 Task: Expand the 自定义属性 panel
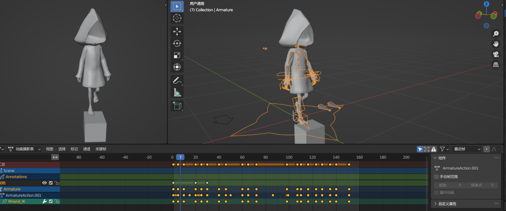(435, 204)
